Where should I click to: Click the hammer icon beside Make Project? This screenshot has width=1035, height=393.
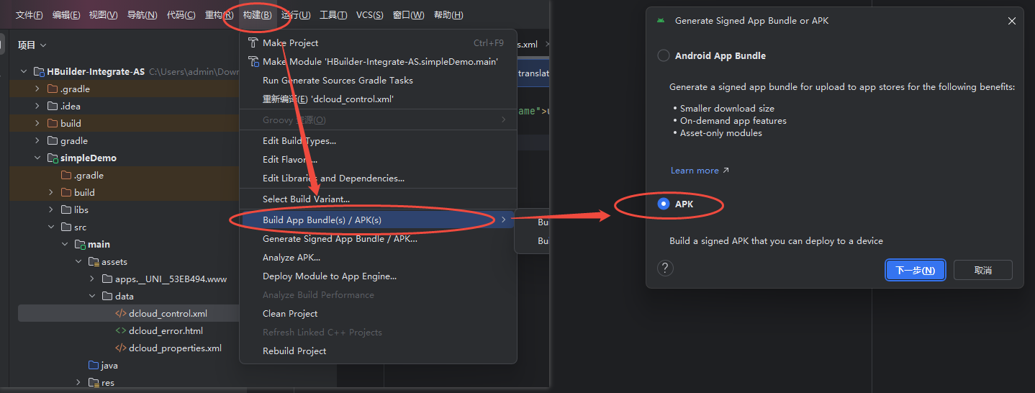coord(253,42)
